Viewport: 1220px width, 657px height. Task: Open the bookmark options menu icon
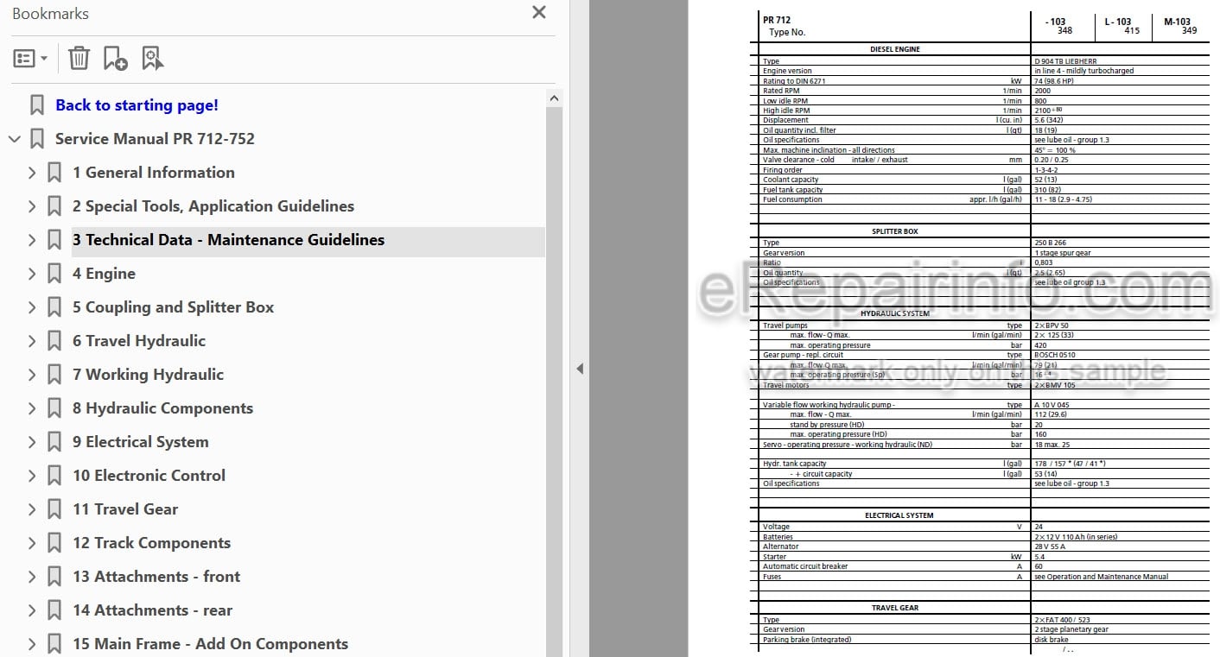[30, 59]
